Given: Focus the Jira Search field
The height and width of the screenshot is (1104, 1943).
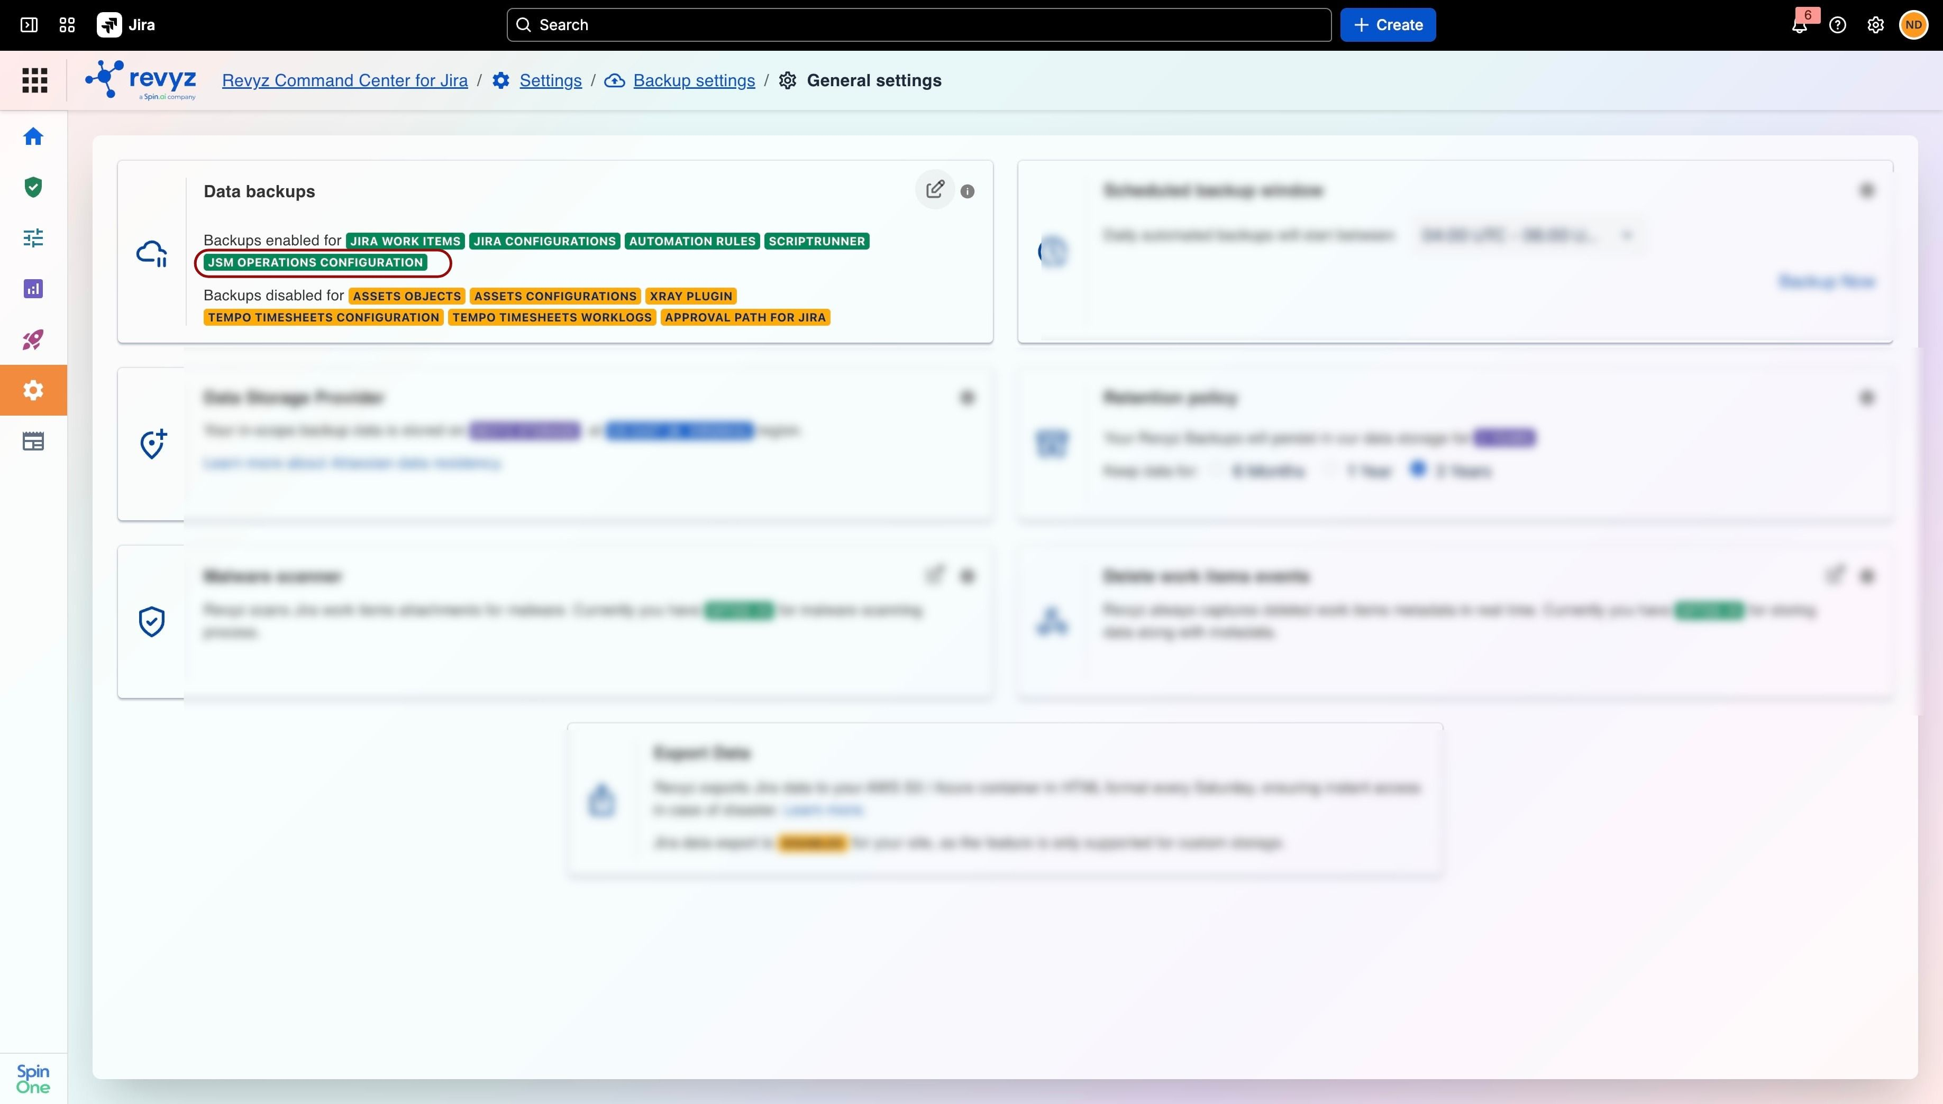Looking at the screenshot, I should (918, 25).
